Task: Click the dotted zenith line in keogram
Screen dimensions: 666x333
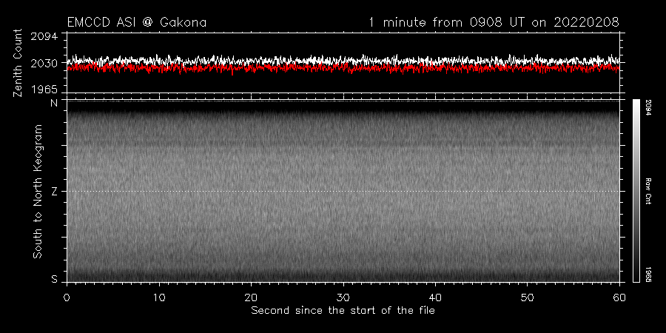Action: (x=343, y=191)
